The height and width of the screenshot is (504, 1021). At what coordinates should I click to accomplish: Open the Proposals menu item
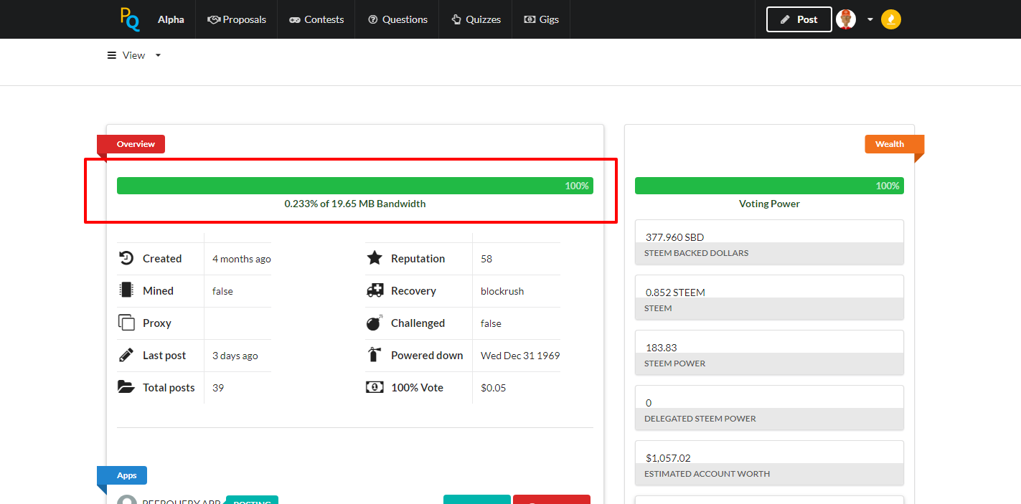pyautogui.click(x=237, y=19)
